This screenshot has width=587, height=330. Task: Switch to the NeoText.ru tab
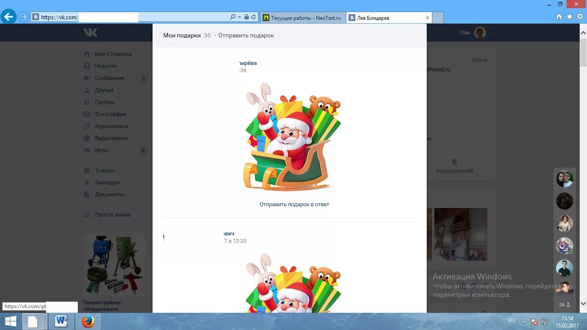click(303, 18)
